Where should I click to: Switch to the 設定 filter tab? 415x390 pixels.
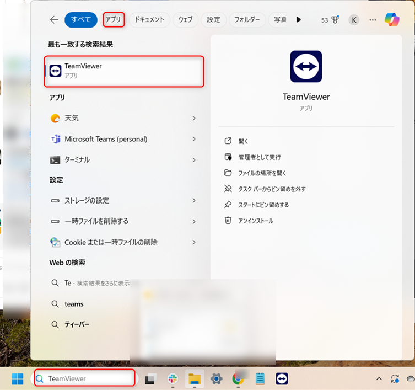click(x=213, y=20)
